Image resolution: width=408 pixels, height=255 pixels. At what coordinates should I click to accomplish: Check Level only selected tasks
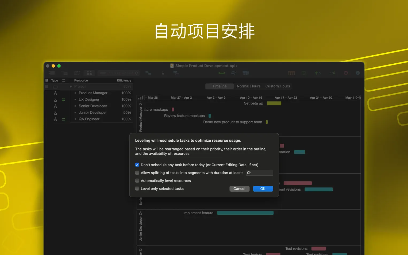(x=137, y=188)
